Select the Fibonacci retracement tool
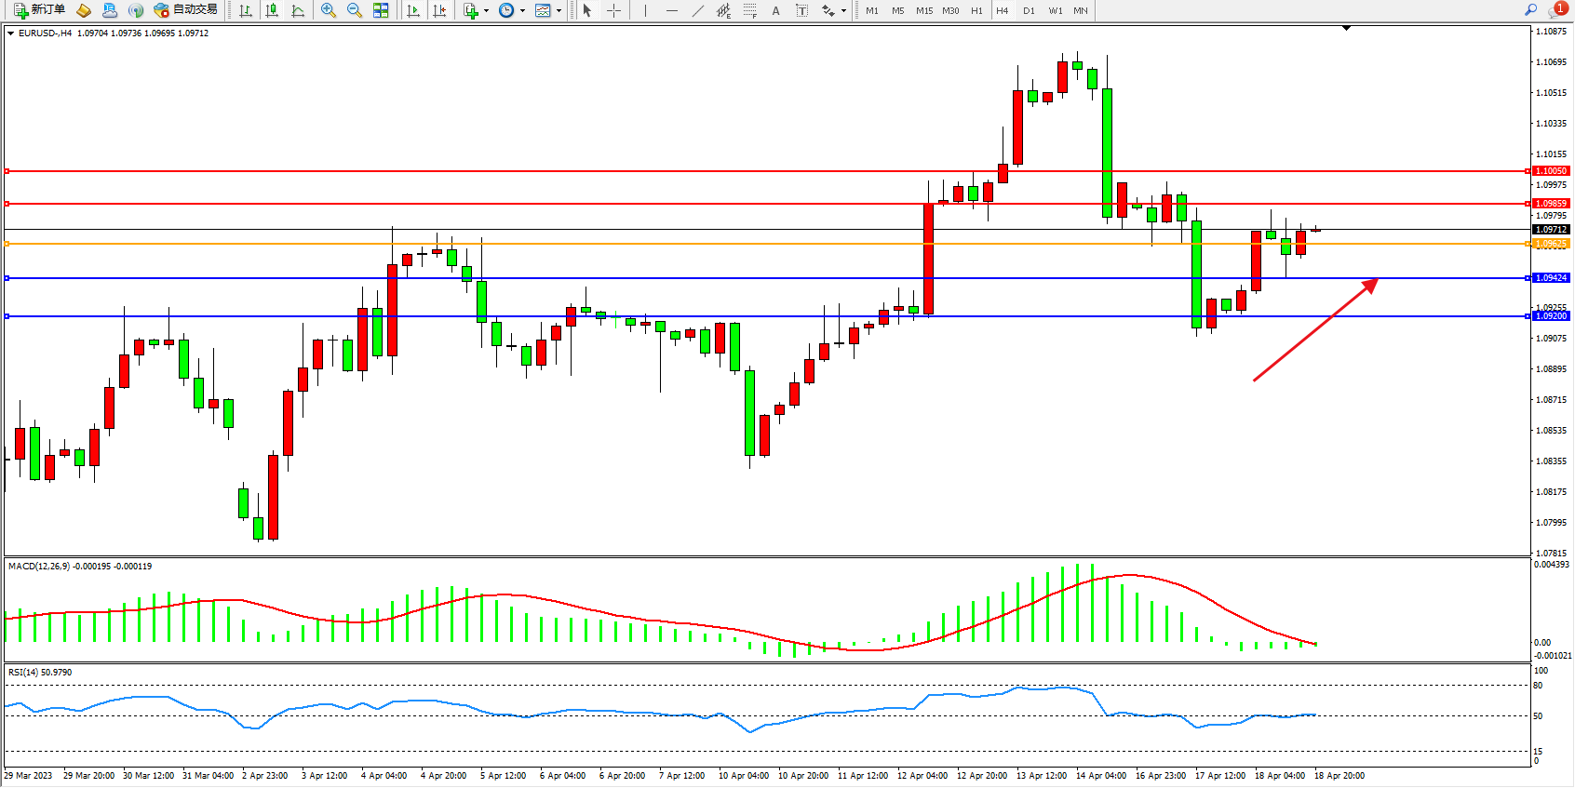 750,10
